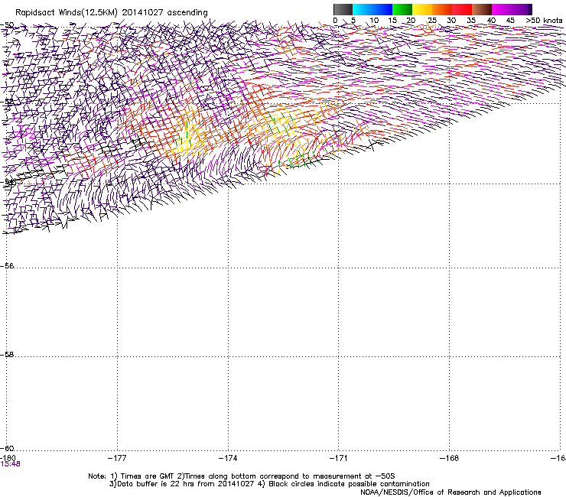
Task: Click the longitude label '-177'
Action: click(117, 458)
